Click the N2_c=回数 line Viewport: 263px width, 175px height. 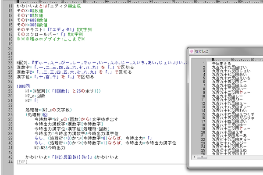[x=36, y=96]
